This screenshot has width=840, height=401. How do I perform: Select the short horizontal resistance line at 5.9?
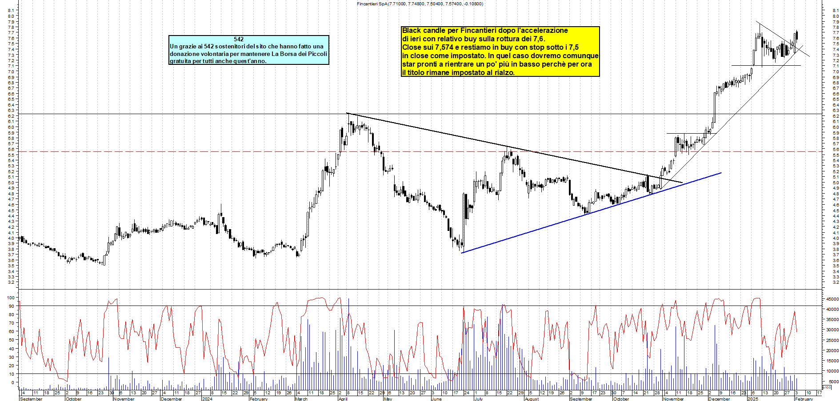[x=691, y=133]
